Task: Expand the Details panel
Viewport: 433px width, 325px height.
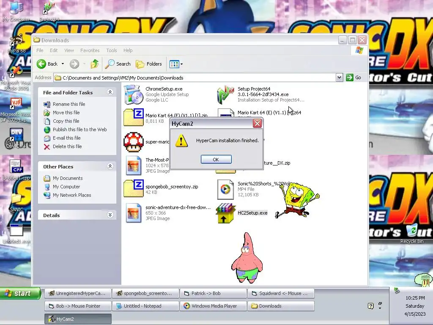Action: tap(110, 215)
